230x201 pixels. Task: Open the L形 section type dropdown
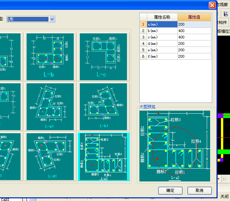tap(52, 19)
